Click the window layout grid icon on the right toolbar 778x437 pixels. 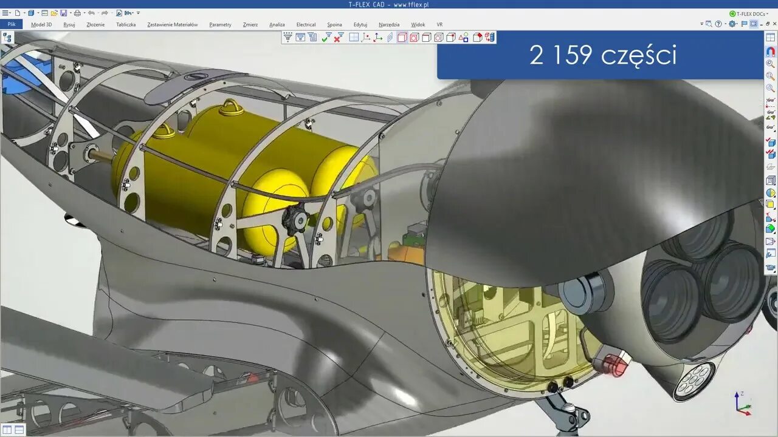coord(771,38)
